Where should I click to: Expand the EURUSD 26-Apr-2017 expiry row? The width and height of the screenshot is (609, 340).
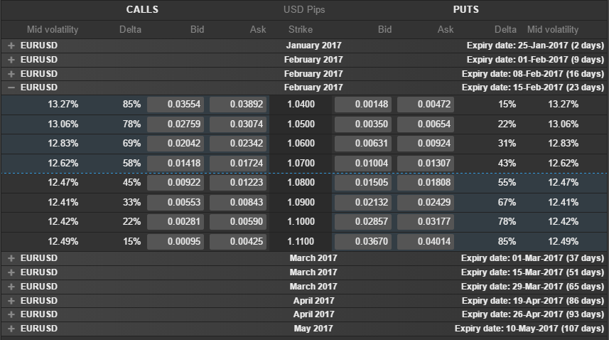pyautogui.click(x=11, y=314)
